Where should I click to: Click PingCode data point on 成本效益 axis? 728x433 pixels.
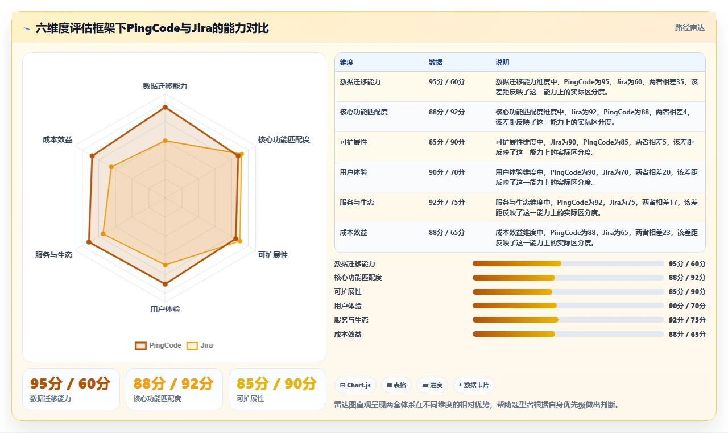point(92,155)
